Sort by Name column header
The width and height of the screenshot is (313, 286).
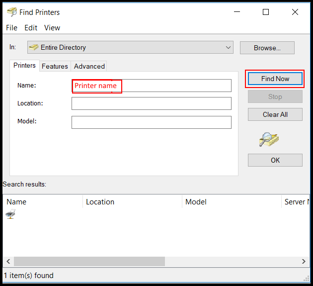click(43, 202)
